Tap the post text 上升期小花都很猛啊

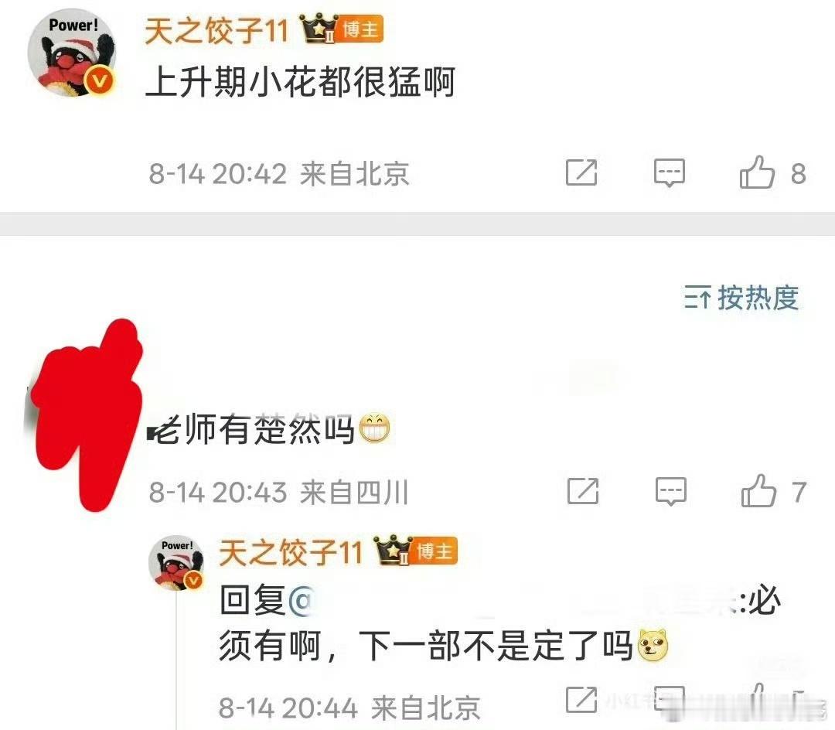pos(300,82)
